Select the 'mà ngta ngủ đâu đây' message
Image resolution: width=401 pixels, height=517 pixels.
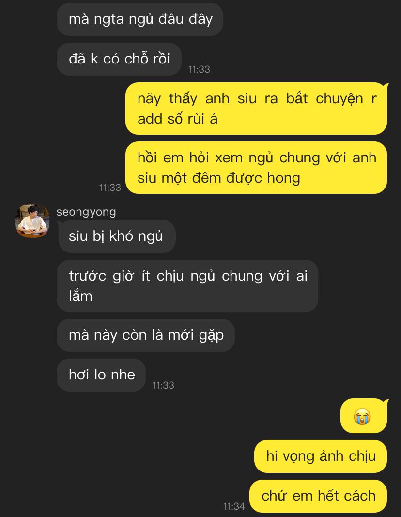140,19
